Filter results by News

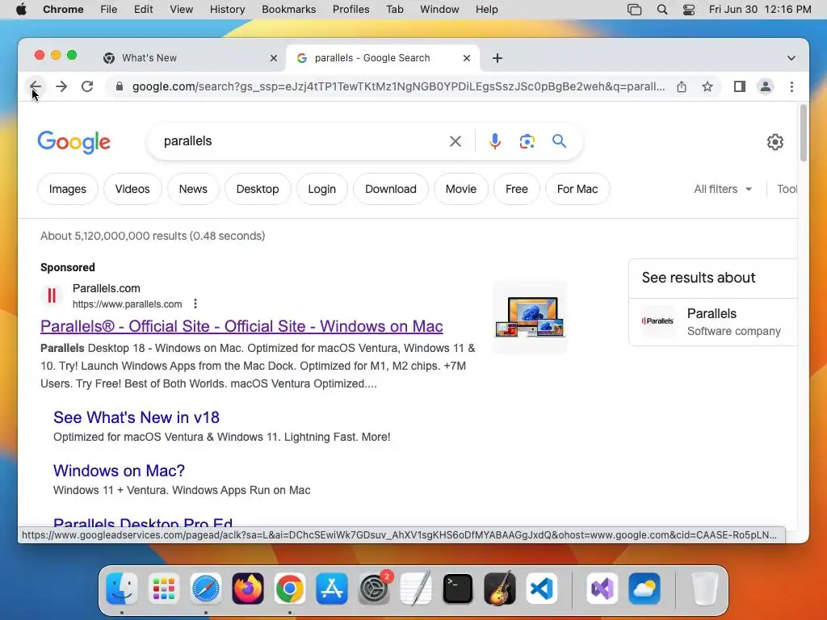click(x=193, y=189)
